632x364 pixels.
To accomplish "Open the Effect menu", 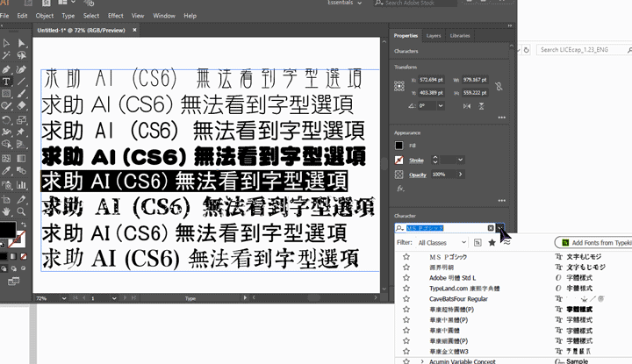I will pos(115,16).
